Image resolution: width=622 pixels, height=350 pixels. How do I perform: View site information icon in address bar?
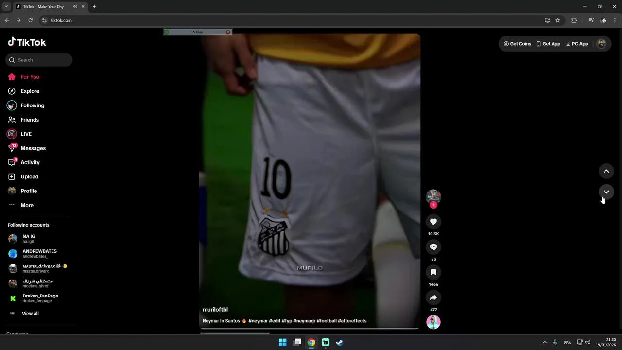click(x=44, y=20)
